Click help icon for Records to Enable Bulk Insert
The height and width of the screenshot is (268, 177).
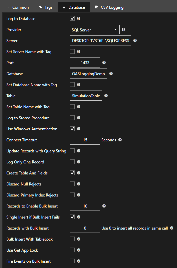click(x=104, y=206)
